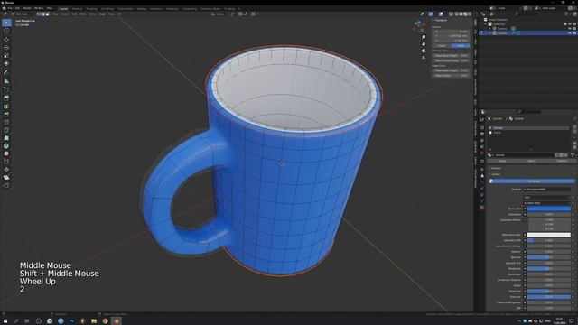578x325 pixels.
Task: Expand the Cylinder object in outliner
Action: 490,33
